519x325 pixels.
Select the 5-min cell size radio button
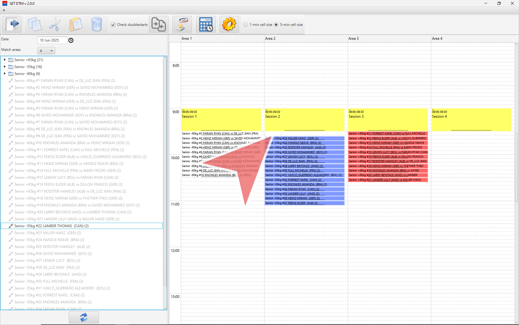[276, 25]
